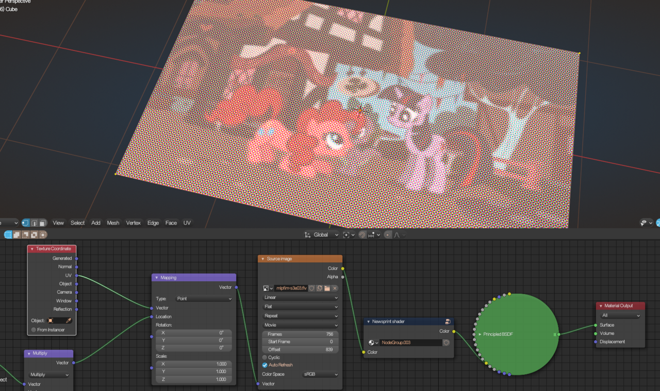
Task: Click edit group icon on Newsprint shader header
Action: coord(448,321)
